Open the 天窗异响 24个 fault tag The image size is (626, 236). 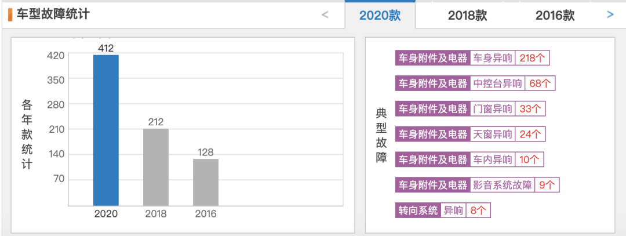point(507,135)
